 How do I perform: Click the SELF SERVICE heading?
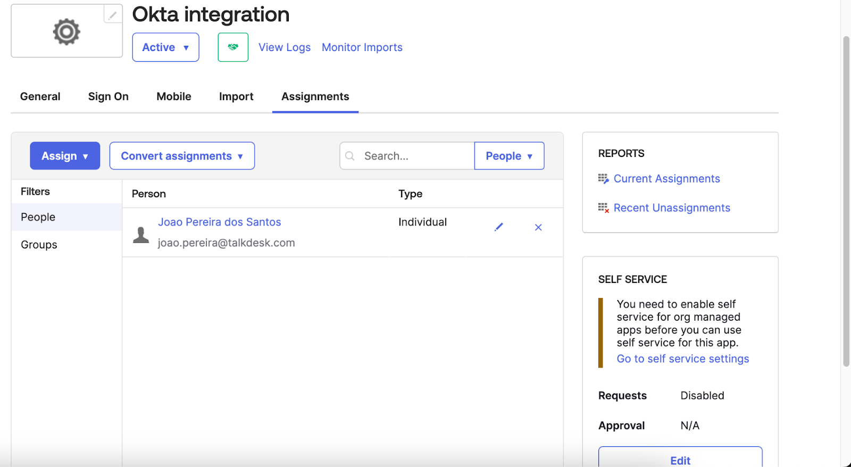632,279
